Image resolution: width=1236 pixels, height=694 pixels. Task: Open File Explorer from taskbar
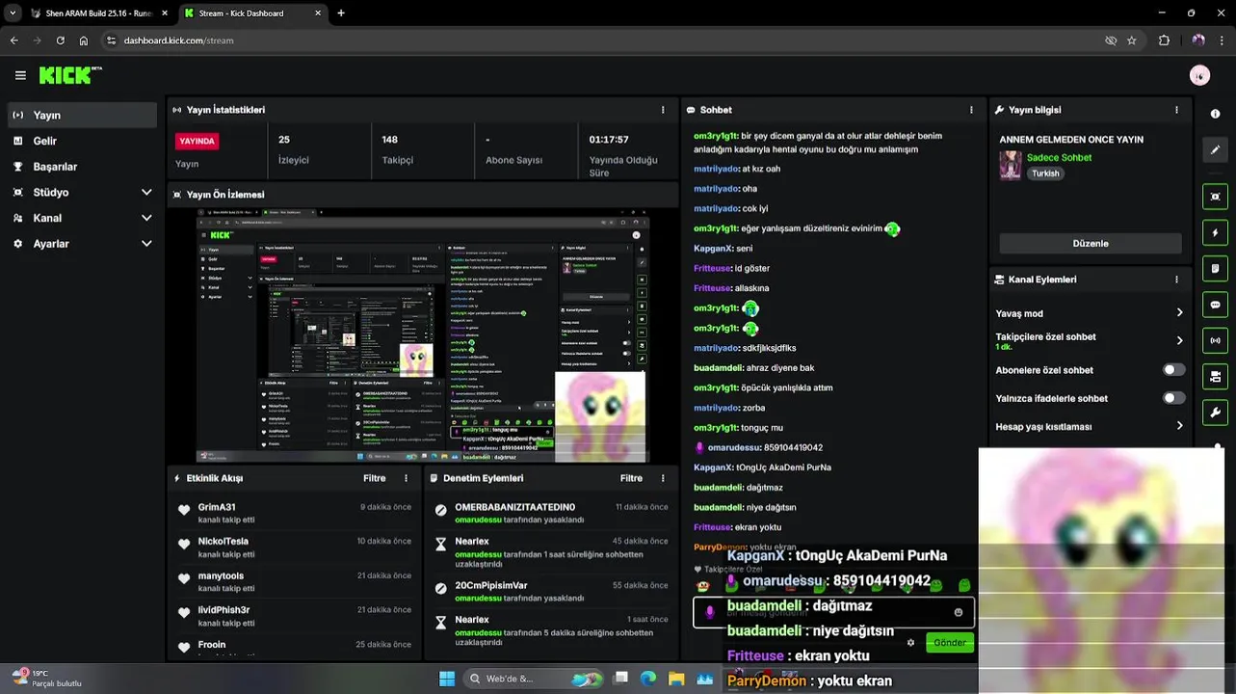[x=676, y=679]
